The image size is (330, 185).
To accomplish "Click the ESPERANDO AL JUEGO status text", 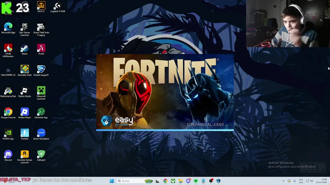I will pyautogui.click(x=208, y=125).
